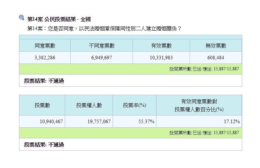Click 投票結果: 不通過 under the first table
The width and height of the screenshot is (260, 168).
pyautogui.click(x=44, y=81)
